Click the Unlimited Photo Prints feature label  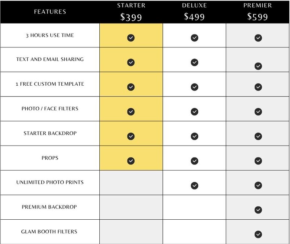50,182
